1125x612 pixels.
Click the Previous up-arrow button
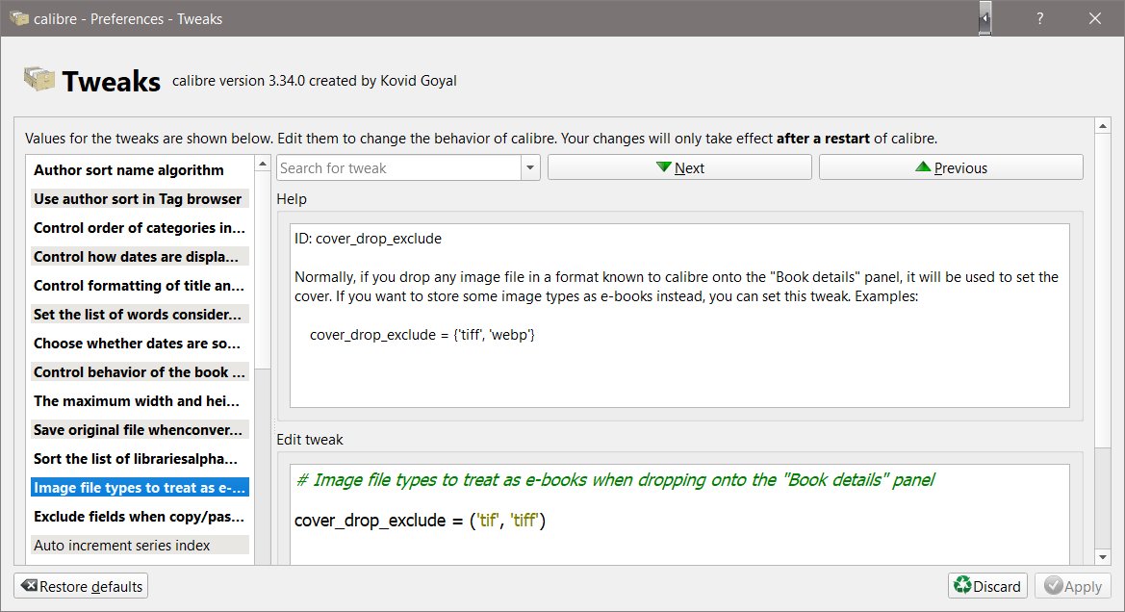[x=951, y=167]
